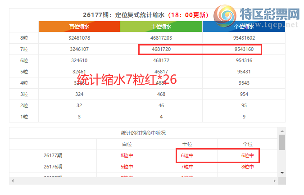Select the 百位缩水 orange column header
This screenshot has height=195, width=304.
79,27
